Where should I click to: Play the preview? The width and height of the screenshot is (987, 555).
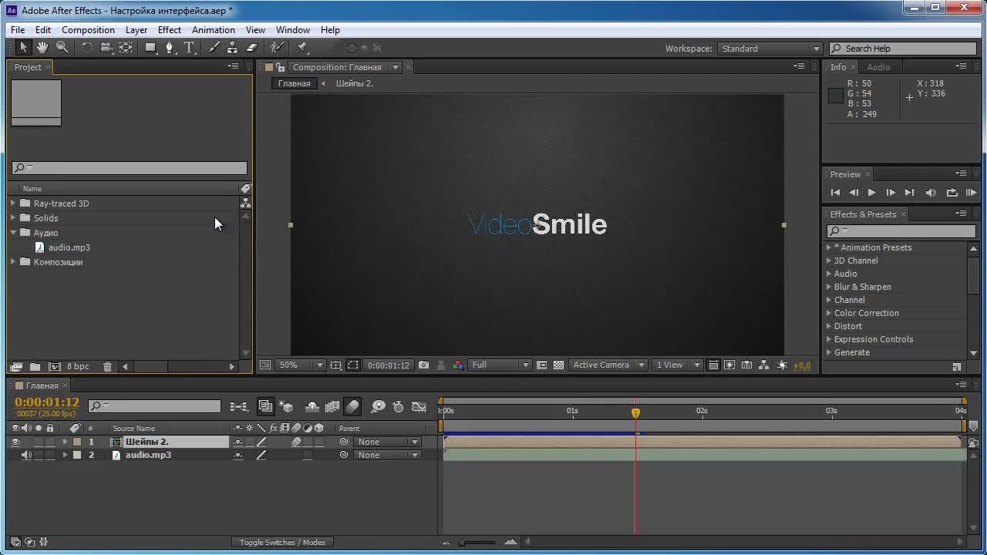coord(871,193)
